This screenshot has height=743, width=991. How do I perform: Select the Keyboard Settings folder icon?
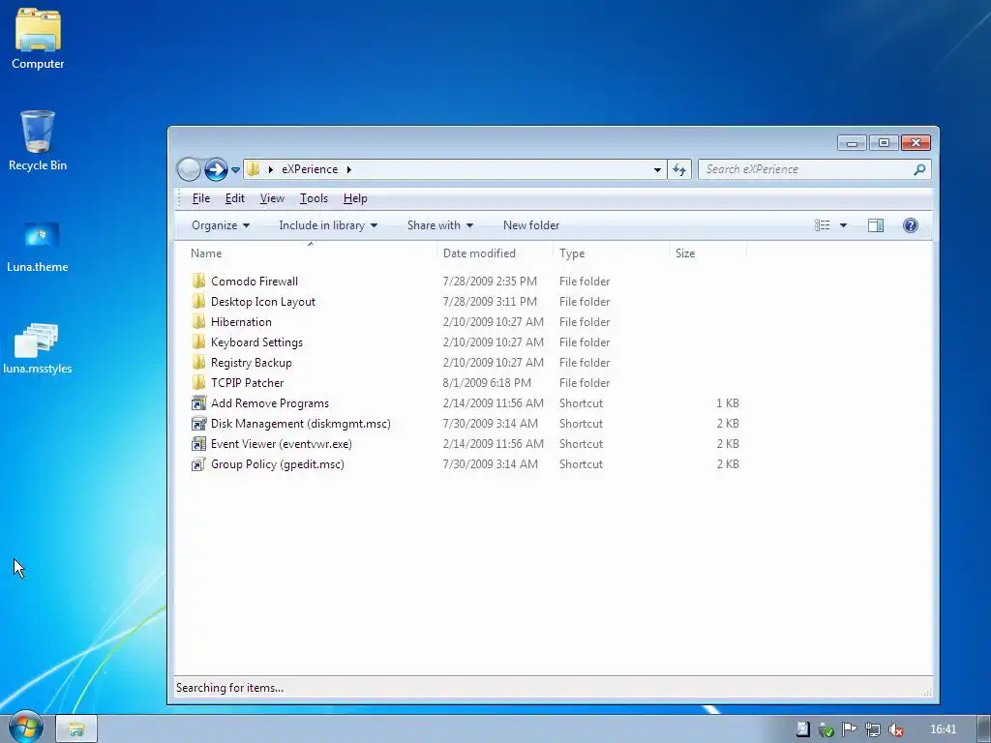coord(198,342)
